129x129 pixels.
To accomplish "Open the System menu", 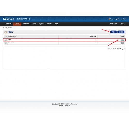I will tap(41, 24).
